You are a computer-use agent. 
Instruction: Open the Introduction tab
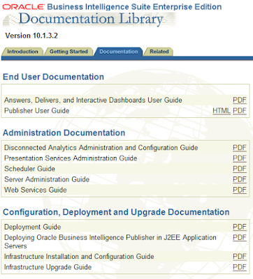tap(22, 52)
